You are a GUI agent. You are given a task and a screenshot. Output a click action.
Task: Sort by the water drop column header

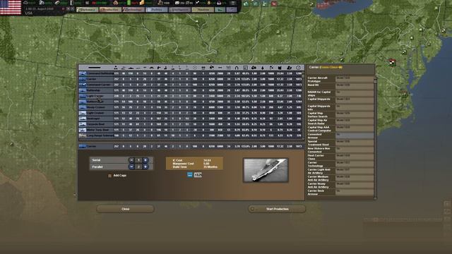[x=263, y=68]
